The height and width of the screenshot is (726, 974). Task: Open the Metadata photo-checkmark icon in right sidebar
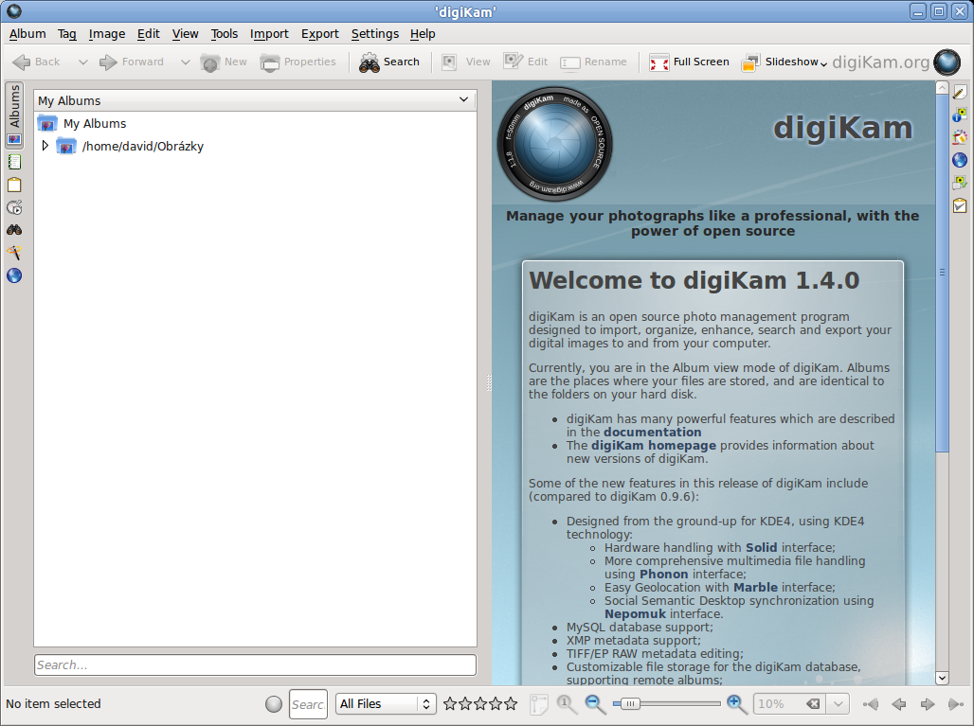click(960, 183)
